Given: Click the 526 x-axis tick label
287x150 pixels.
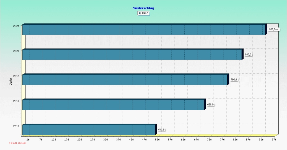Looking at the screenshot, I should [157, 139].
